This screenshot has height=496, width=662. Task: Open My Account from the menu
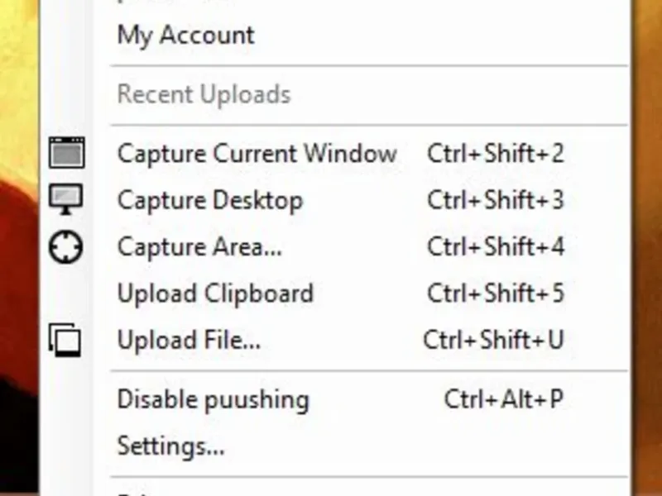(x=185, y=36)
